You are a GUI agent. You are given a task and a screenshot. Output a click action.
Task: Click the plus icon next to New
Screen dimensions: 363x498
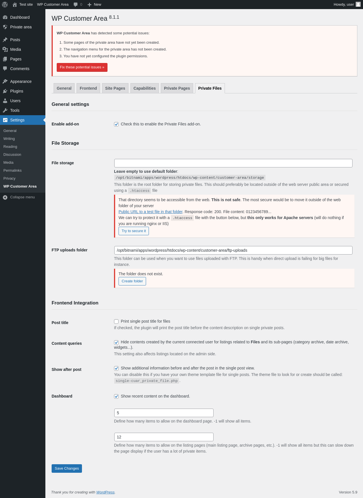point(89,5)
